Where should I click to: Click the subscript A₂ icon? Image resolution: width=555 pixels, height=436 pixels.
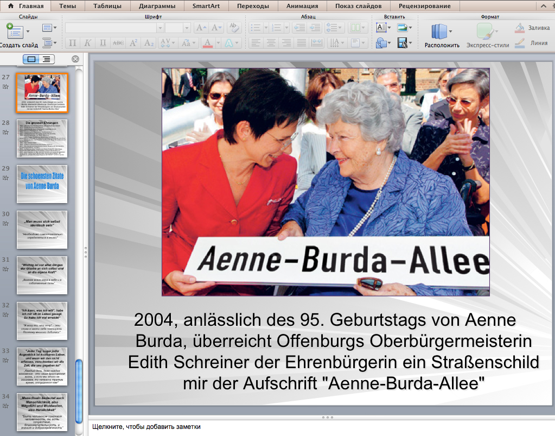coord(149,43)
